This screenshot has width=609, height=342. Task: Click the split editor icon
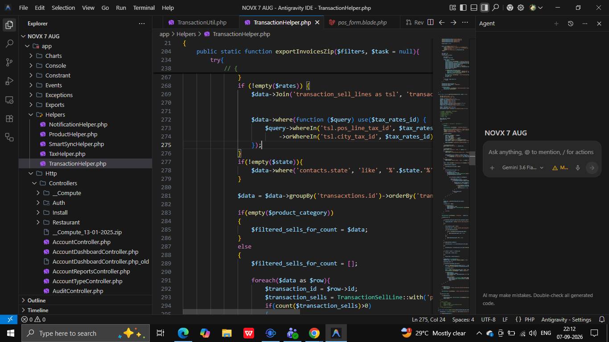click(x=430, y=22)
